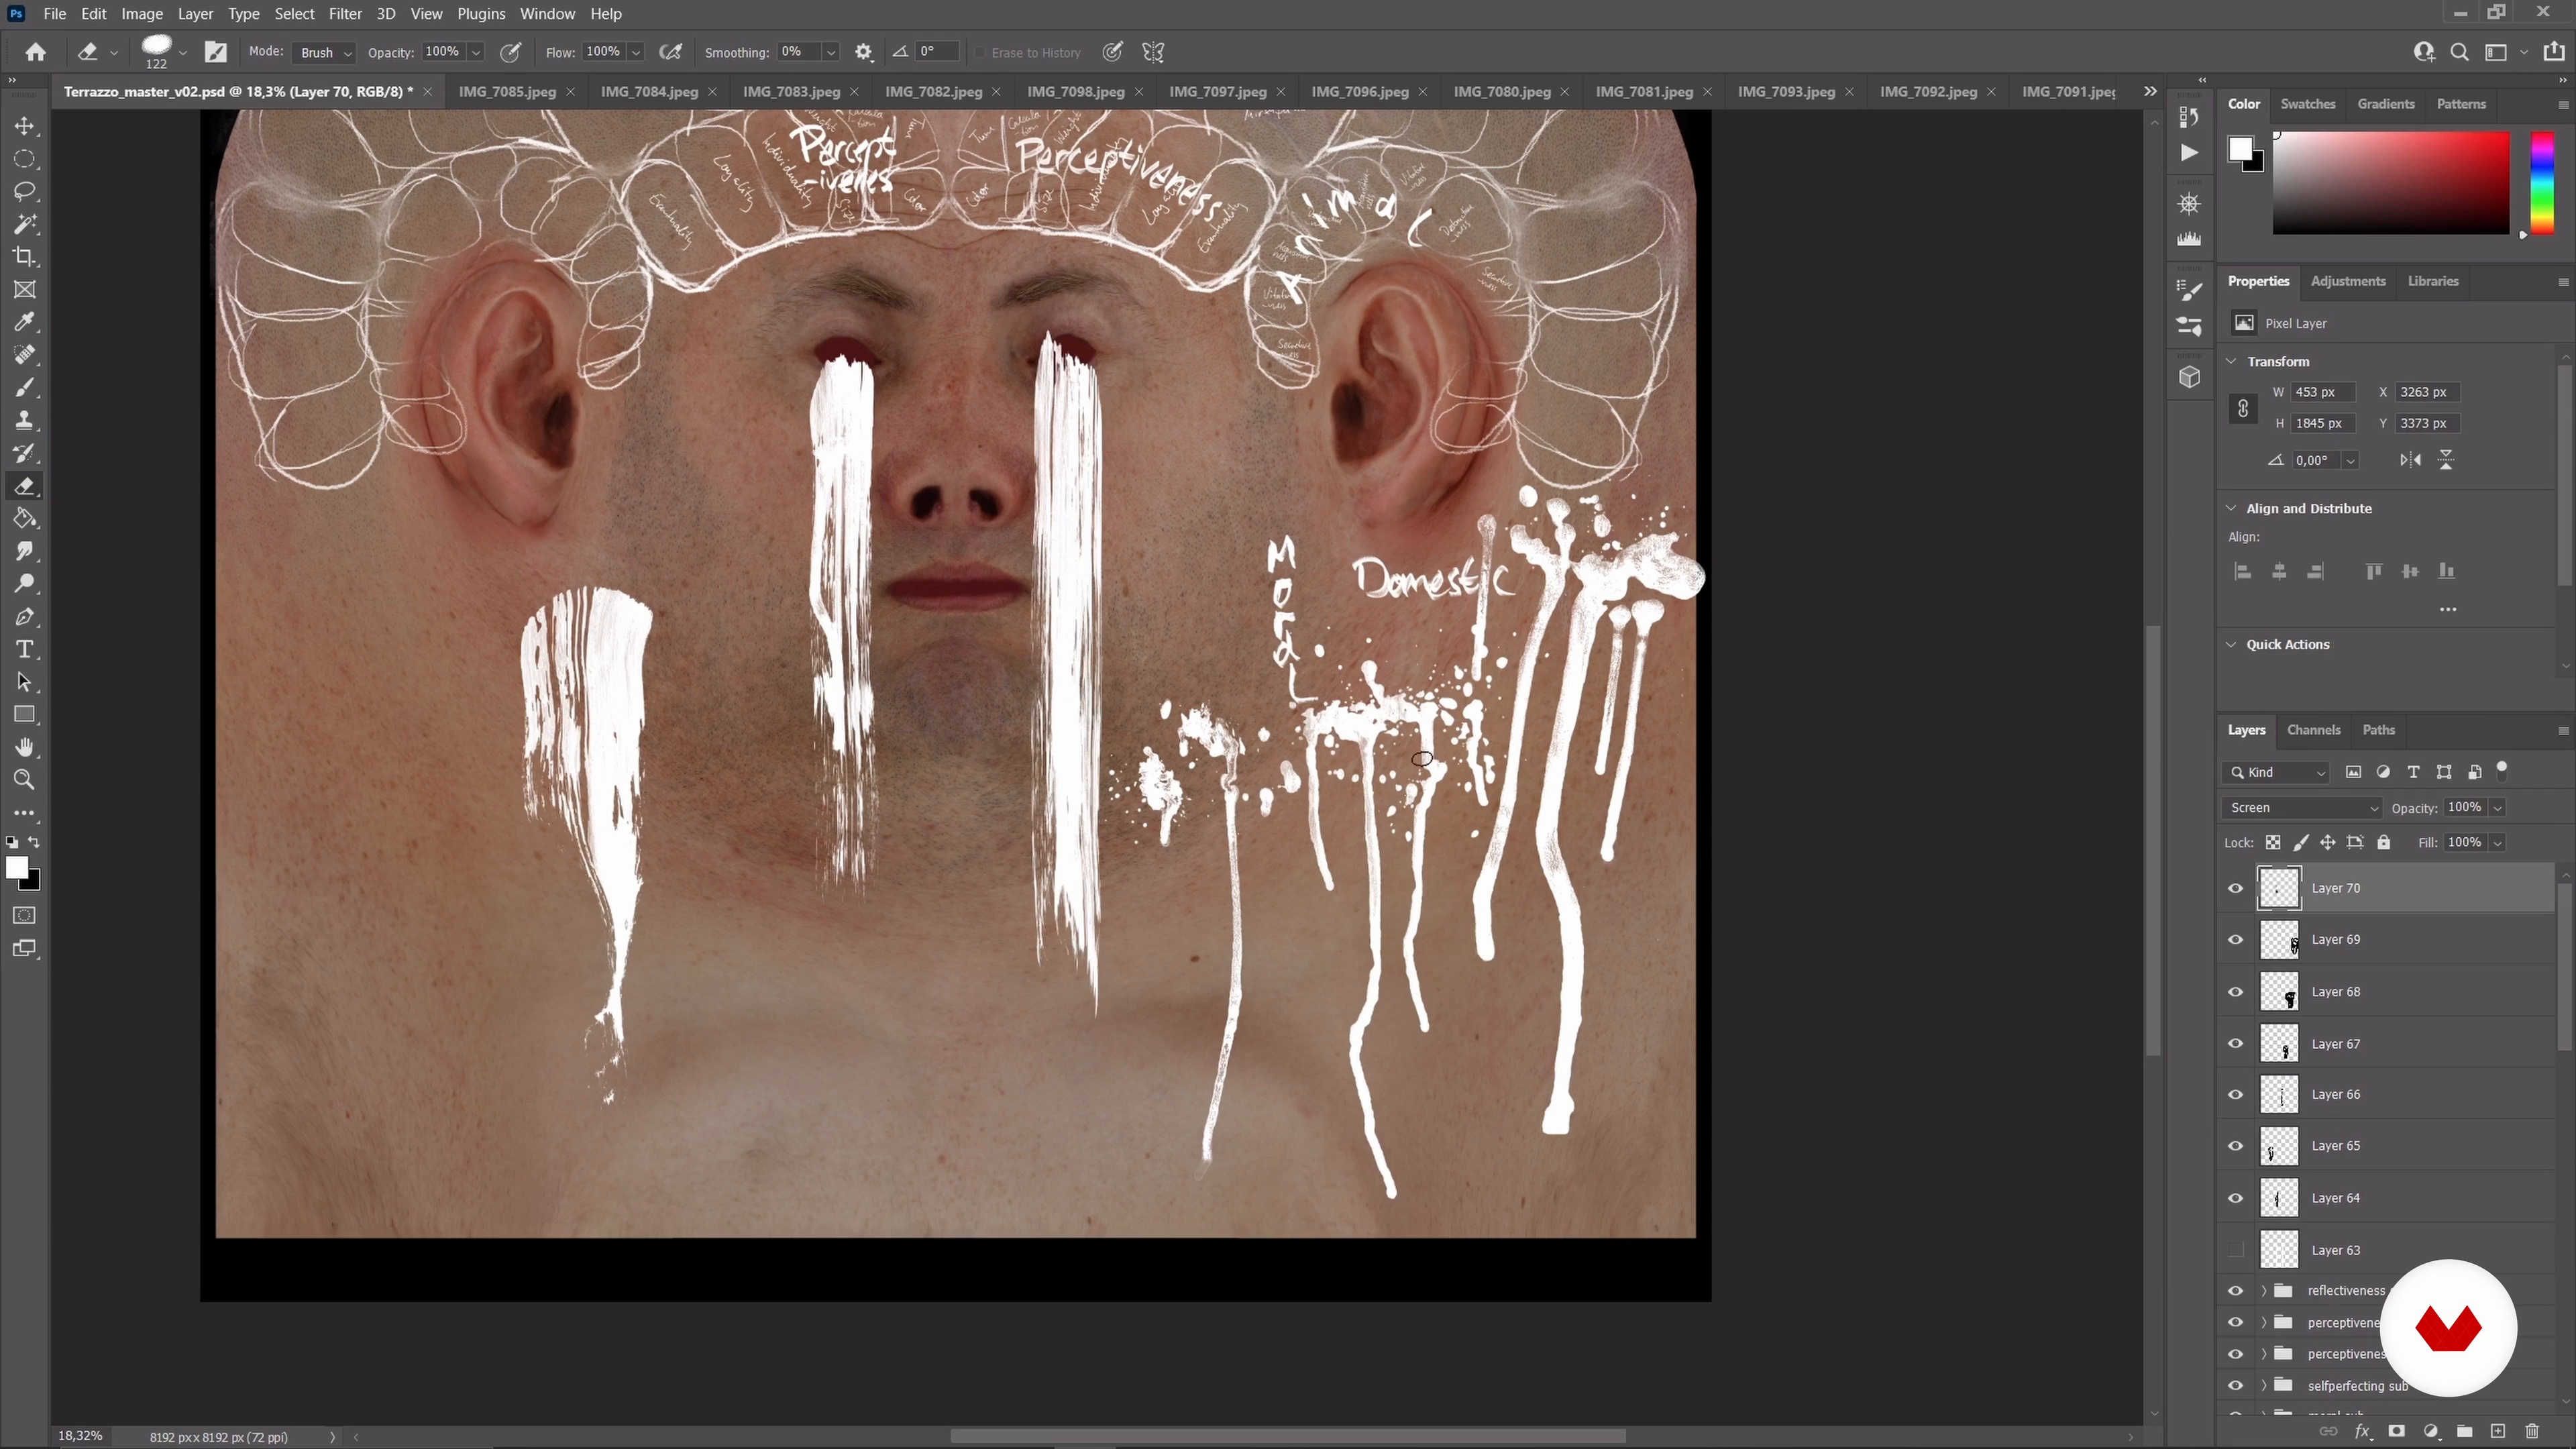Select the Path Selection tool

click(x=25, y=682)
